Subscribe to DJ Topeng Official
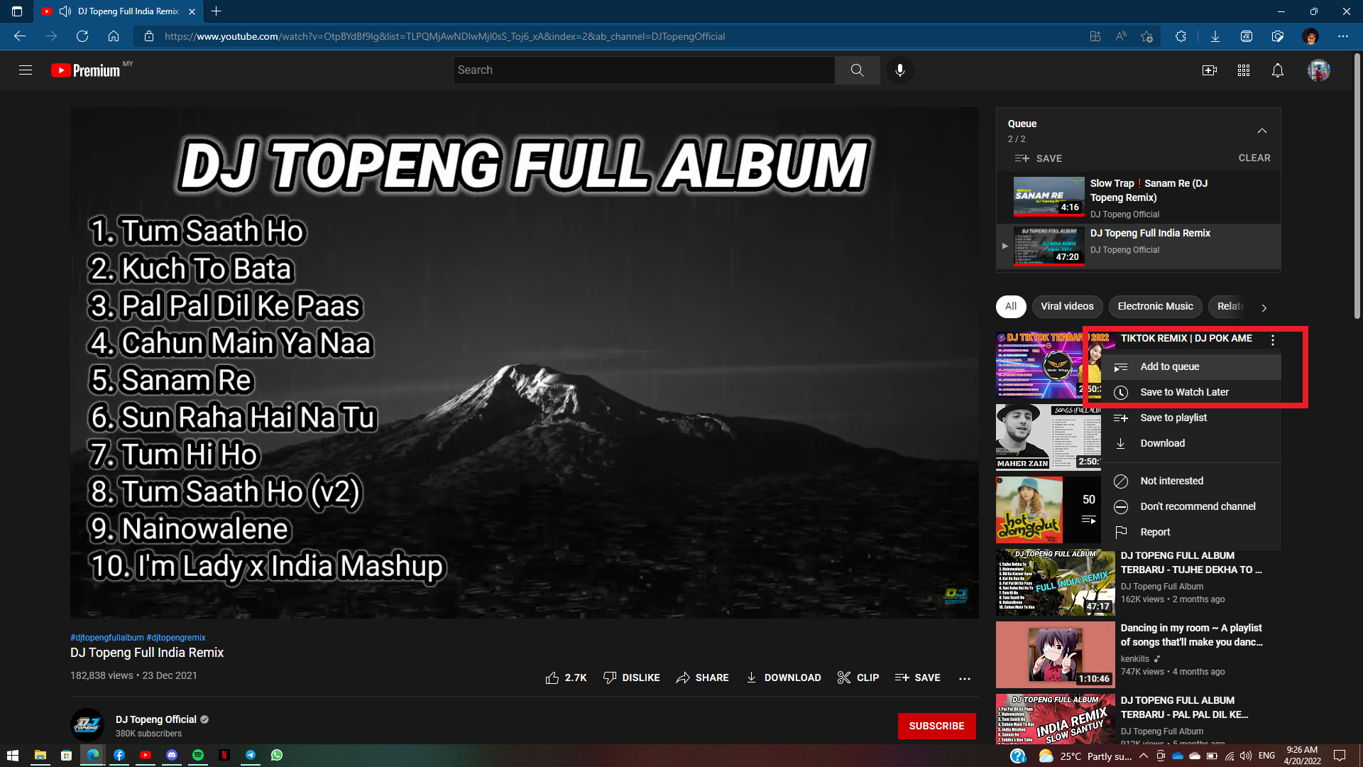 936,726
